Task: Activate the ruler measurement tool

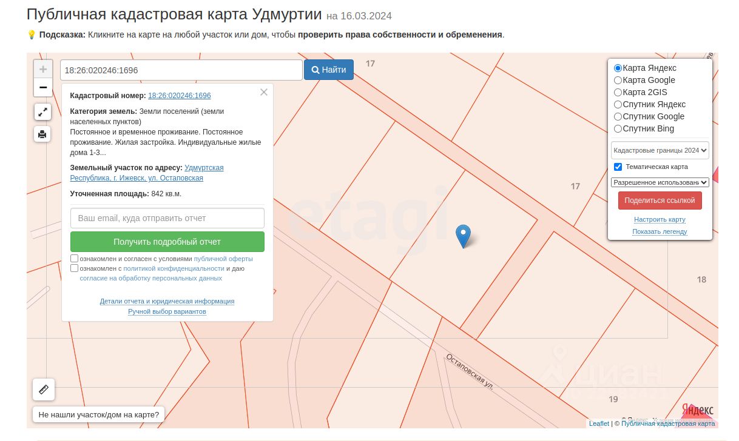Action: click(44, 390)
